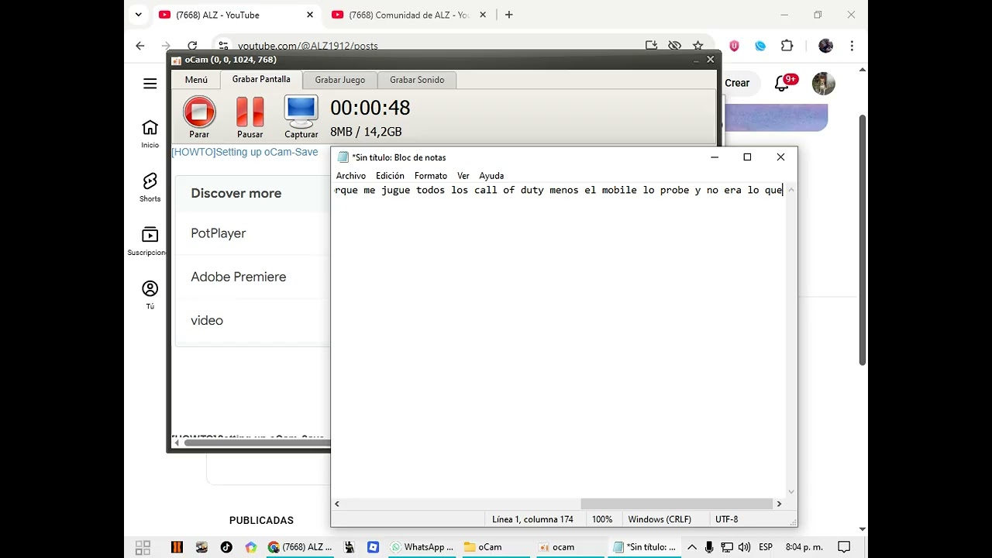Click the Adobe Premiere suggestion
This screenshot has height=558, width=992.
click(238, 277)
